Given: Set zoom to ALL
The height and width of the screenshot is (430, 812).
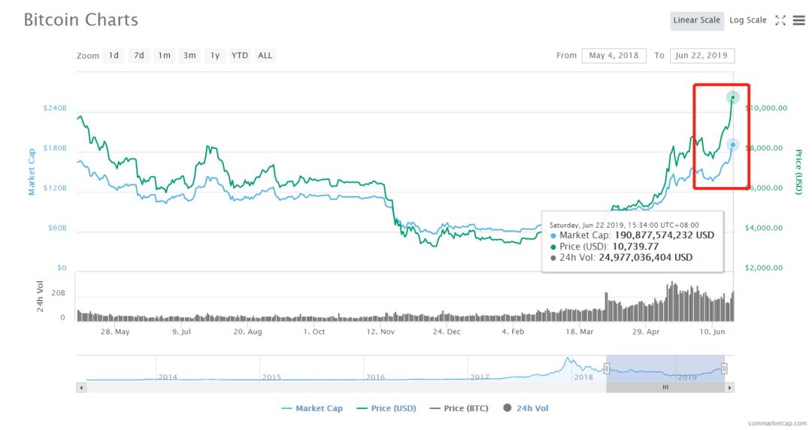Looking at the screenshot, I should tap(265, 56).
